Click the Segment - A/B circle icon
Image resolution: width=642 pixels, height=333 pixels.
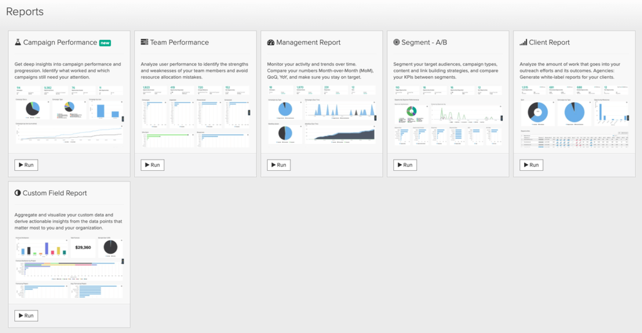pyautogui.click(x=396, y=42)
